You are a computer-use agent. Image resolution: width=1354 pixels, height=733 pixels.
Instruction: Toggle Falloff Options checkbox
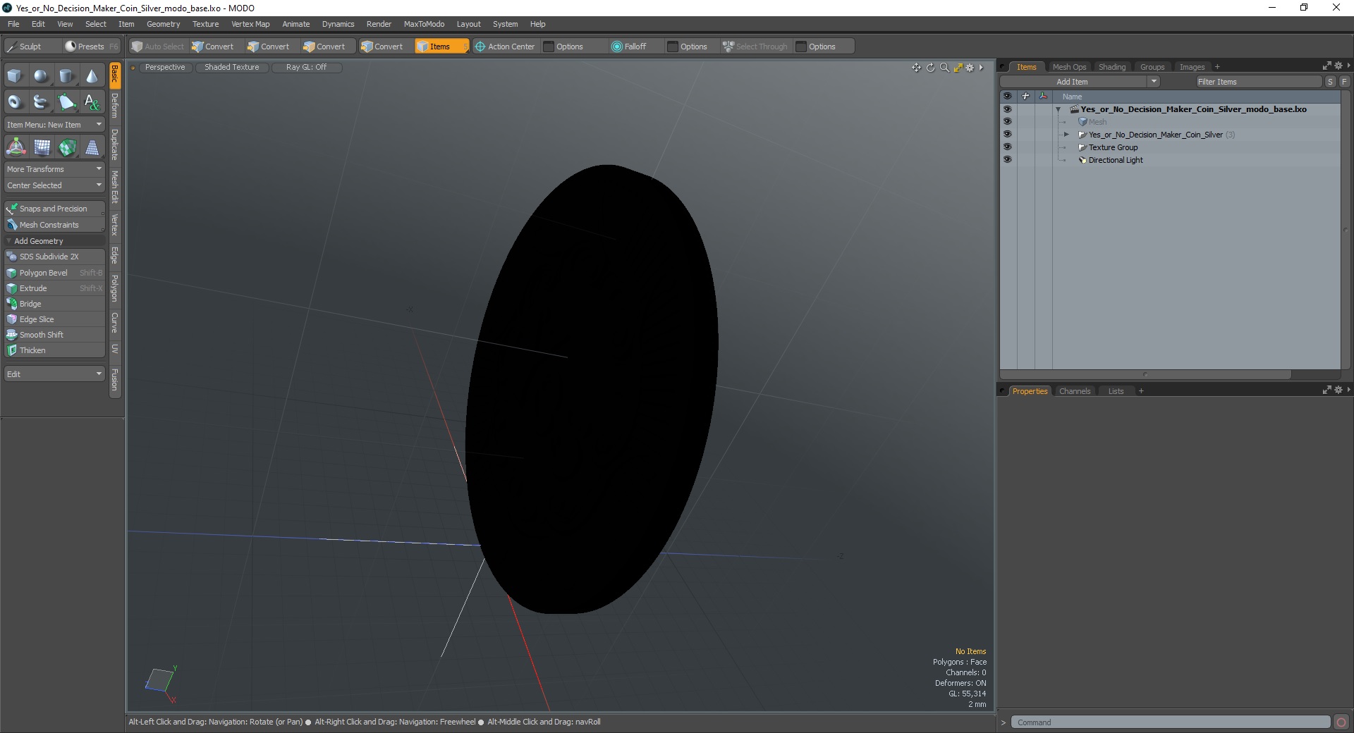[673, 47]
